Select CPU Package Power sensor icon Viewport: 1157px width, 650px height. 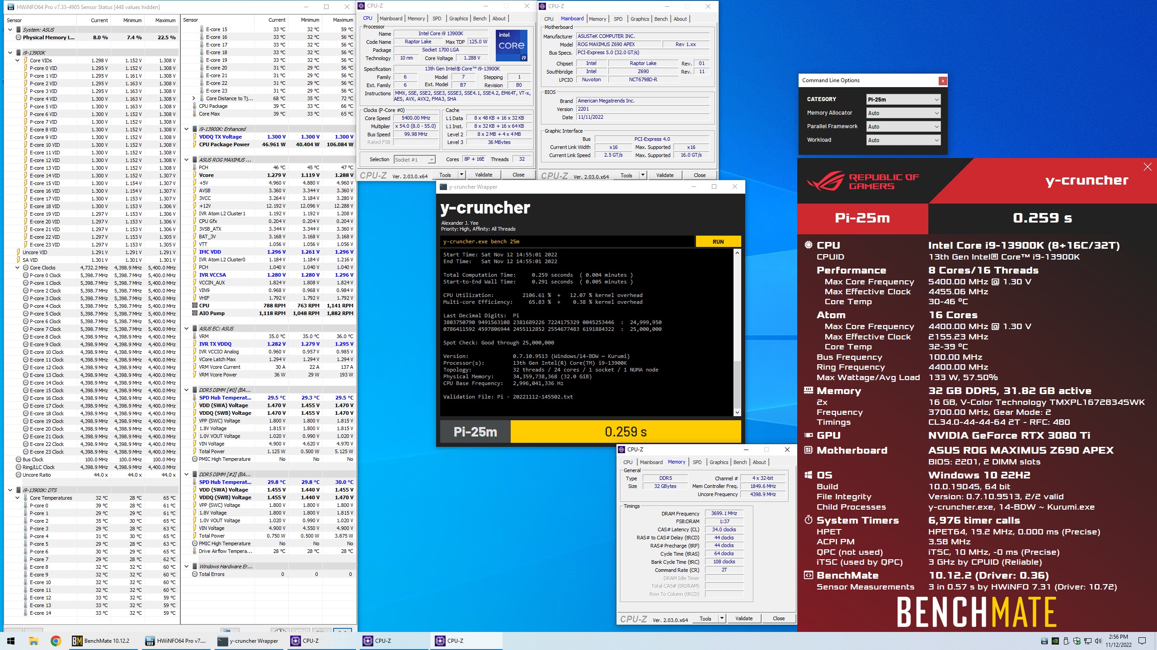coord(195,144)
